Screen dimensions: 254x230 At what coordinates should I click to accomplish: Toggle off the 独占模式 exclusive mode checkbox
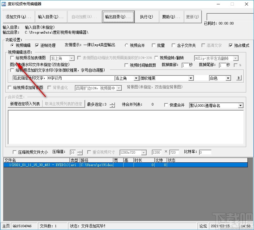tap(231, 45)
